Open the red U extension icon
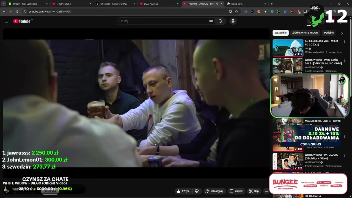352x198 pixels. click(292, 12)
